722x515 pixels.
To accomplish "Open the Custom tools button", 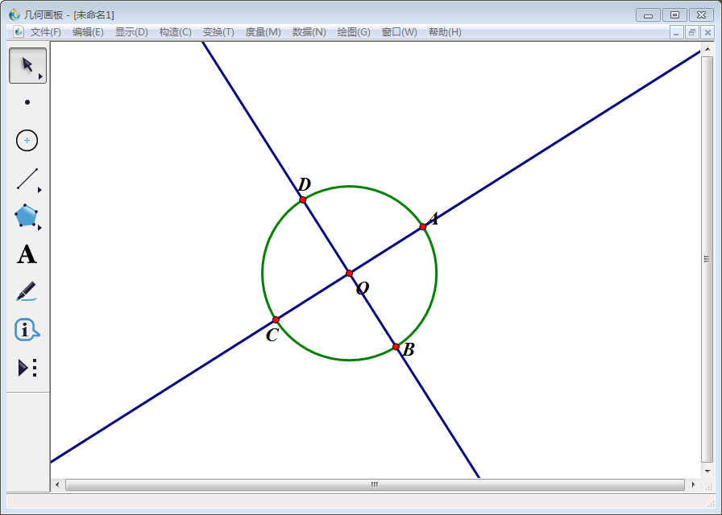I will click(27, 368).
